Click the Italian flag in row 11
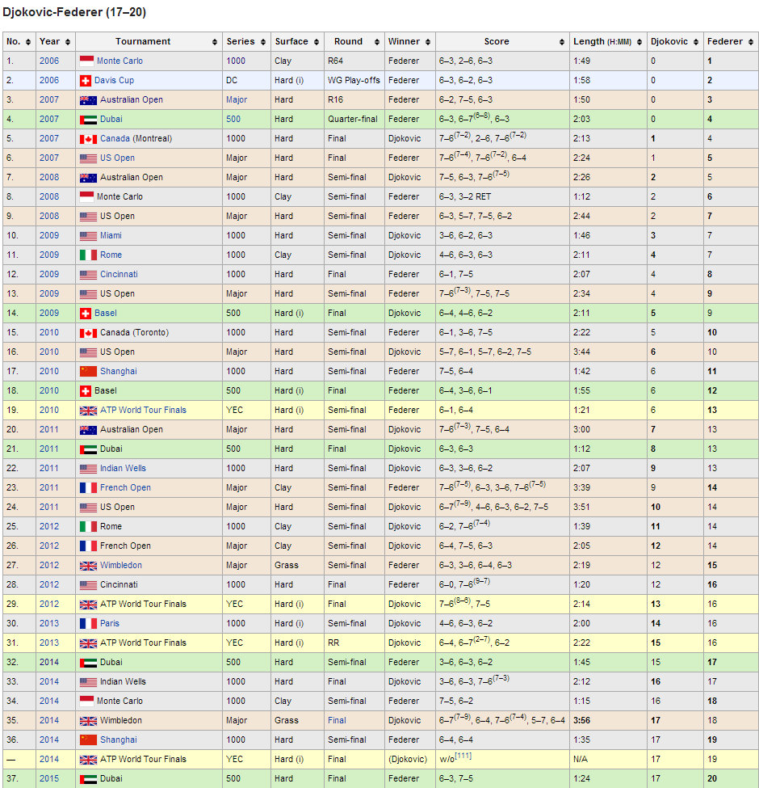The height and width of the screenshot is (788, 759). coord(88,255)
